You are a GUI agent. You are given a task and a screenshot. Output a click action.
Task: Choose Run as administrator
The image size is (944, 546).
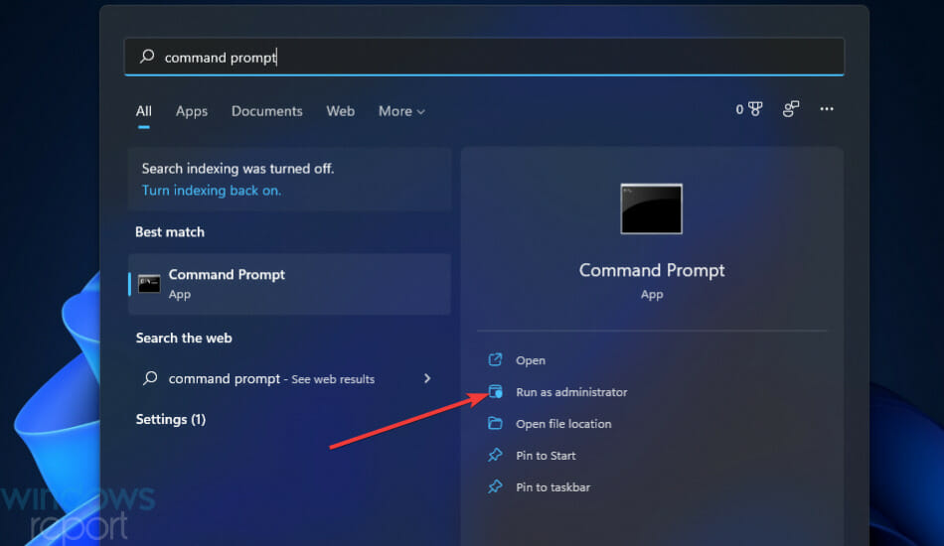click(x=571, y=392)
